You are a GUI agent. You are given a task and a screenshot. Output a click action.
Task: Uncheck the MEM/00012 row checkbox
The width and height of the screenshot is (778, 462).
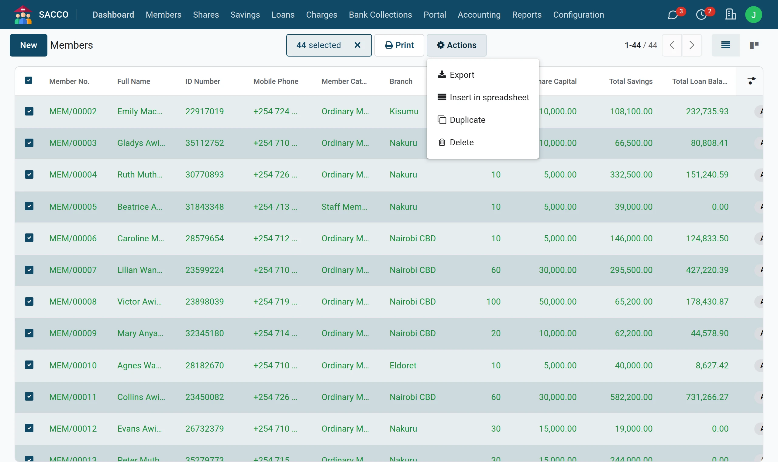coord(29,428)
